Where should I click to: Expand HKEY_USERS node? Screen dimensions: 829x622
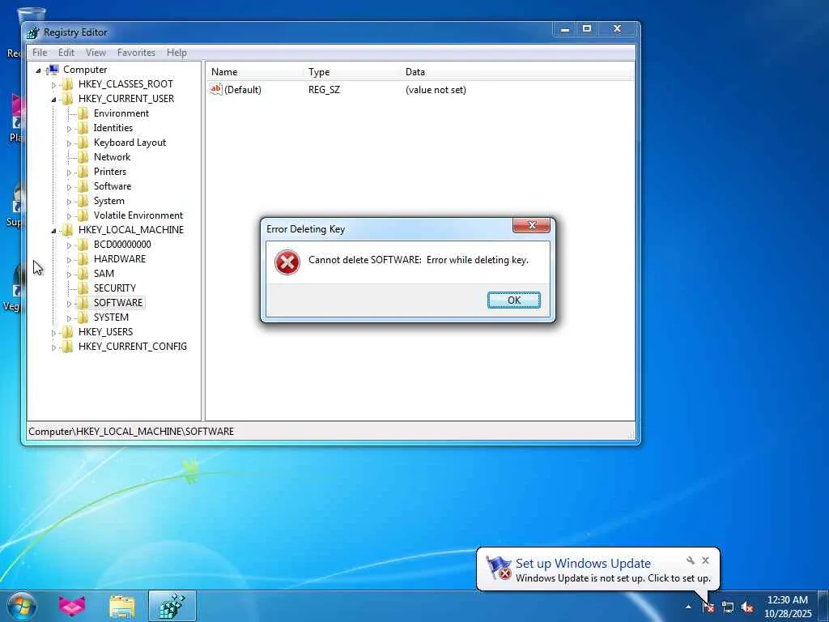(x=53, y=333)
